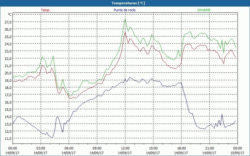This screenshot has width=250, height=156.
Task: Click the 22,0 value on the temperature axis
Action: (x=8, y=58)
